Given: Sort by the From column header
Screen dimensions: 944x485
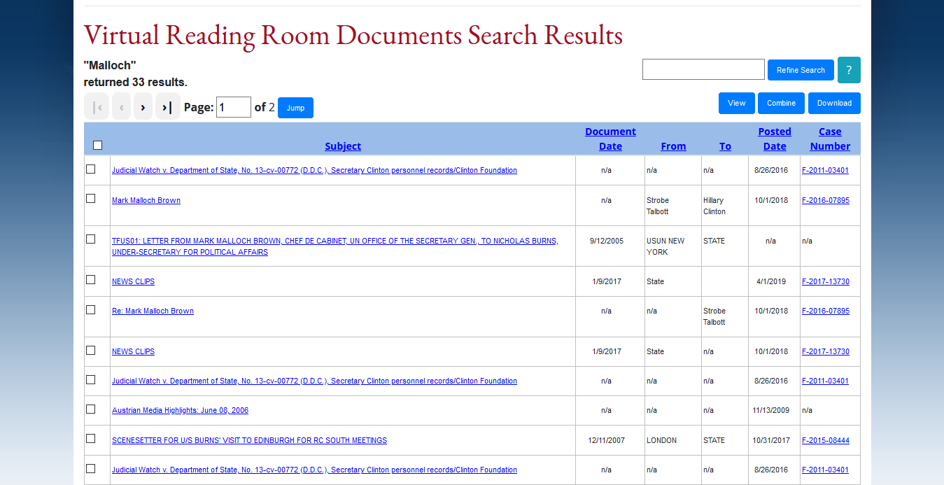Looking at the screenshot, I should click(x=673, y=146).
